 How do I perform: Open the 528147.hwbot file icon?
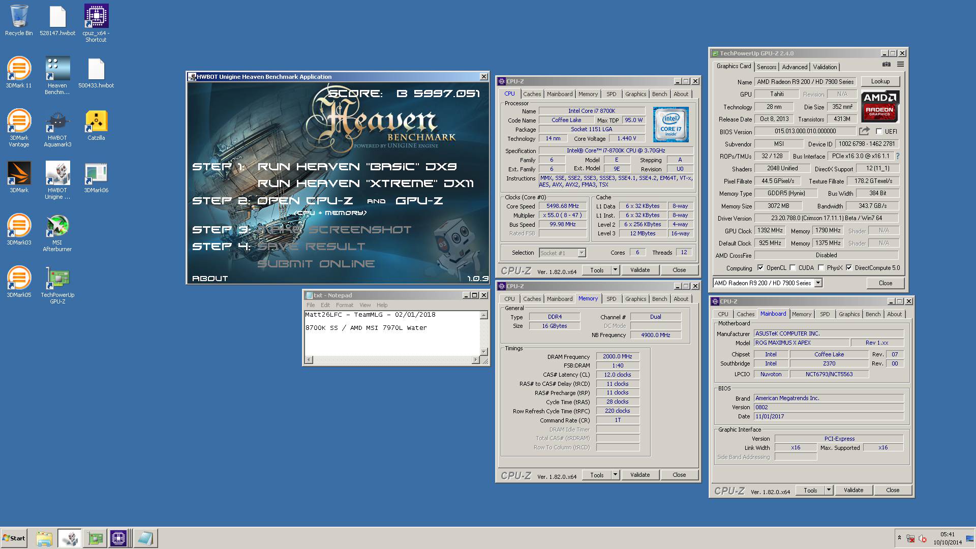tap(57, 20)
